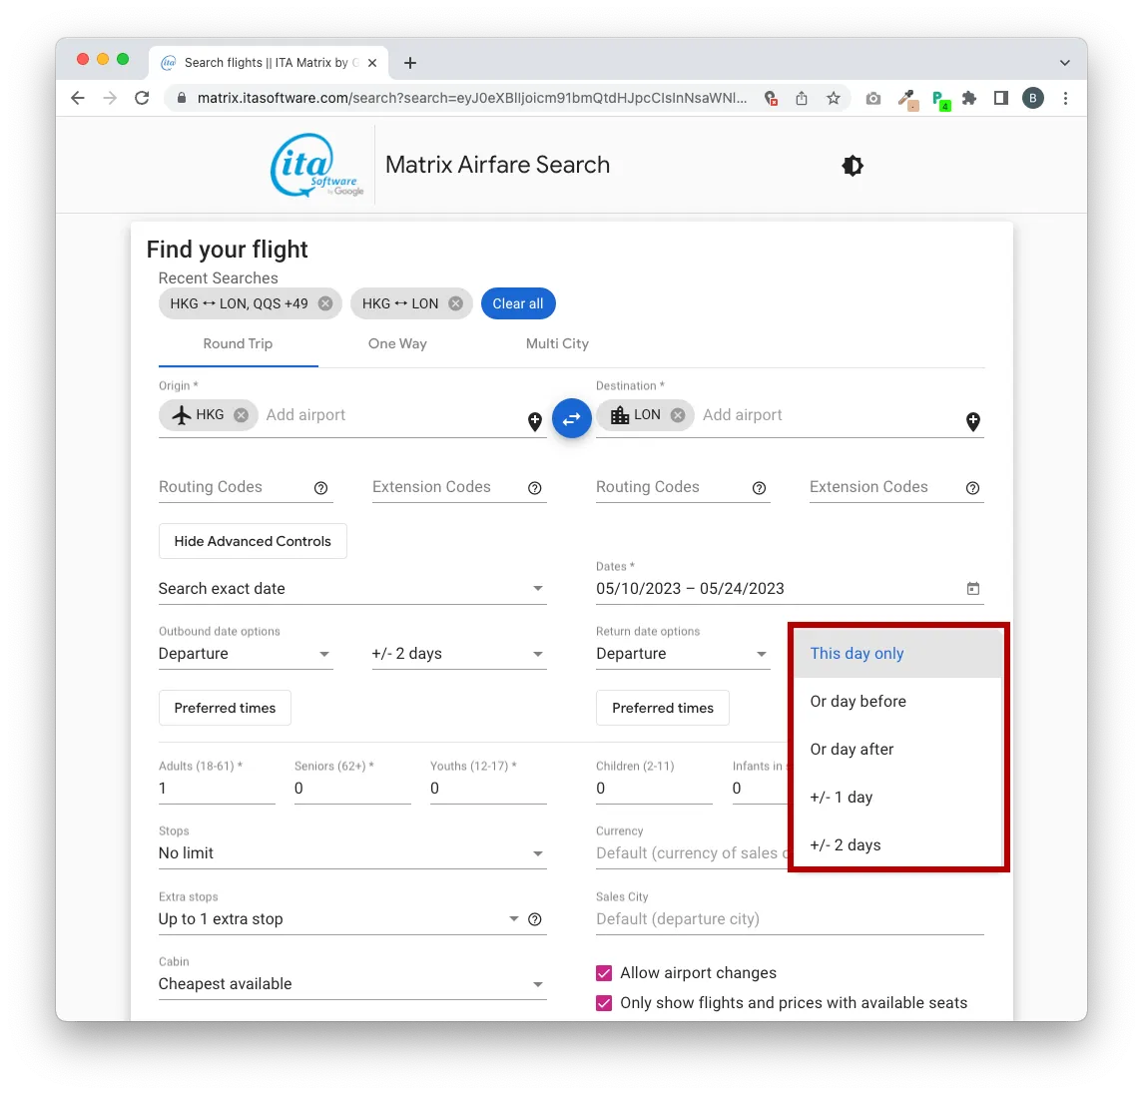The image size is (1143, 1095).
Task: Click Clear all recent searches
Action: point(518,303)
